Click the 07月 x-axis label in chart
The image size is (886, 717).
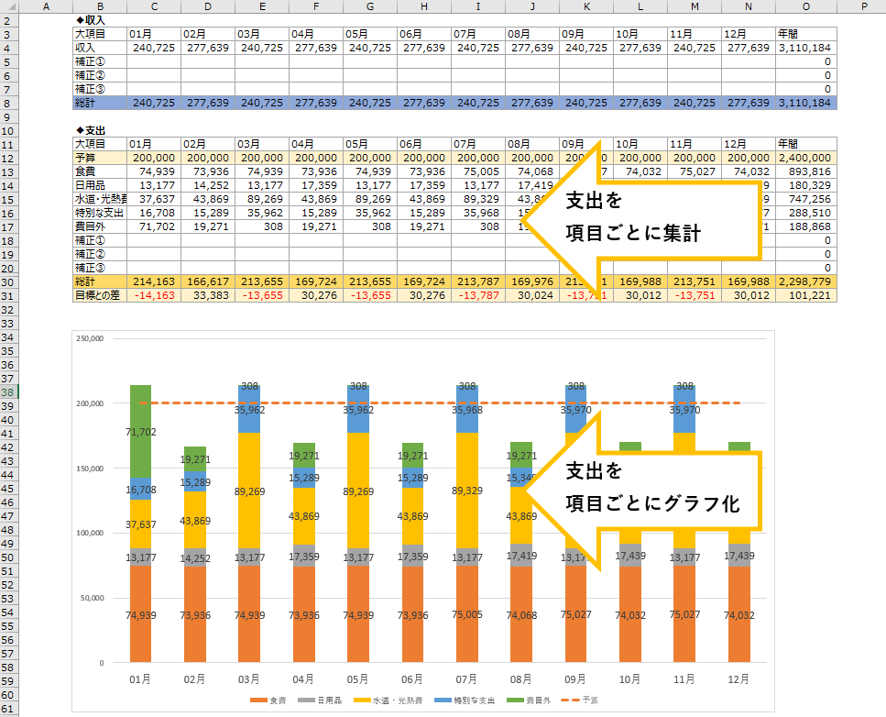pos(466,679)
